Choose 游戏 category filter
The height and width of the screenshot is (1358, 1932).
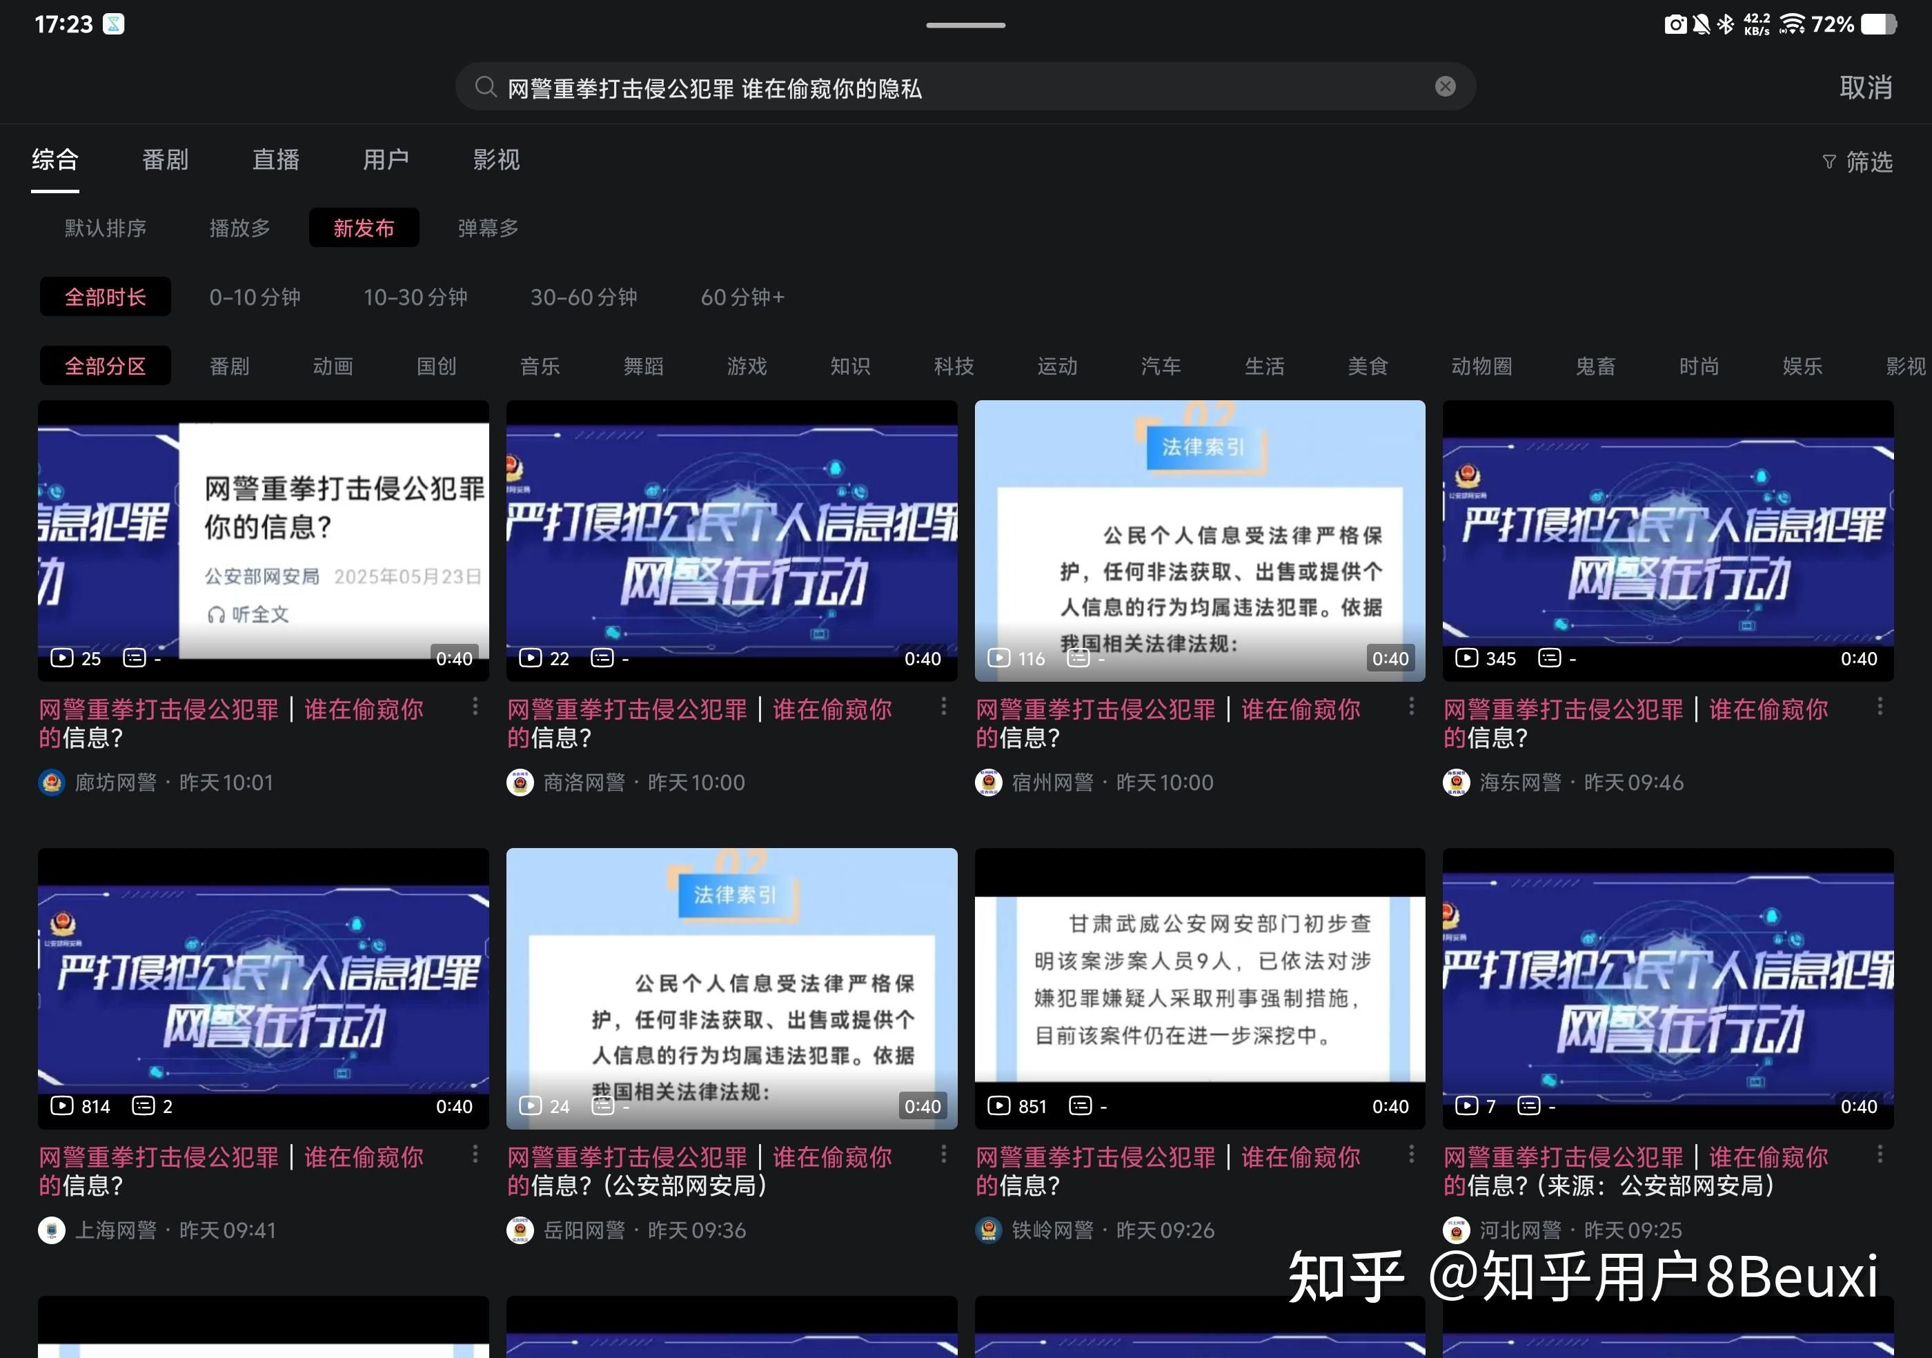(747, 366)
